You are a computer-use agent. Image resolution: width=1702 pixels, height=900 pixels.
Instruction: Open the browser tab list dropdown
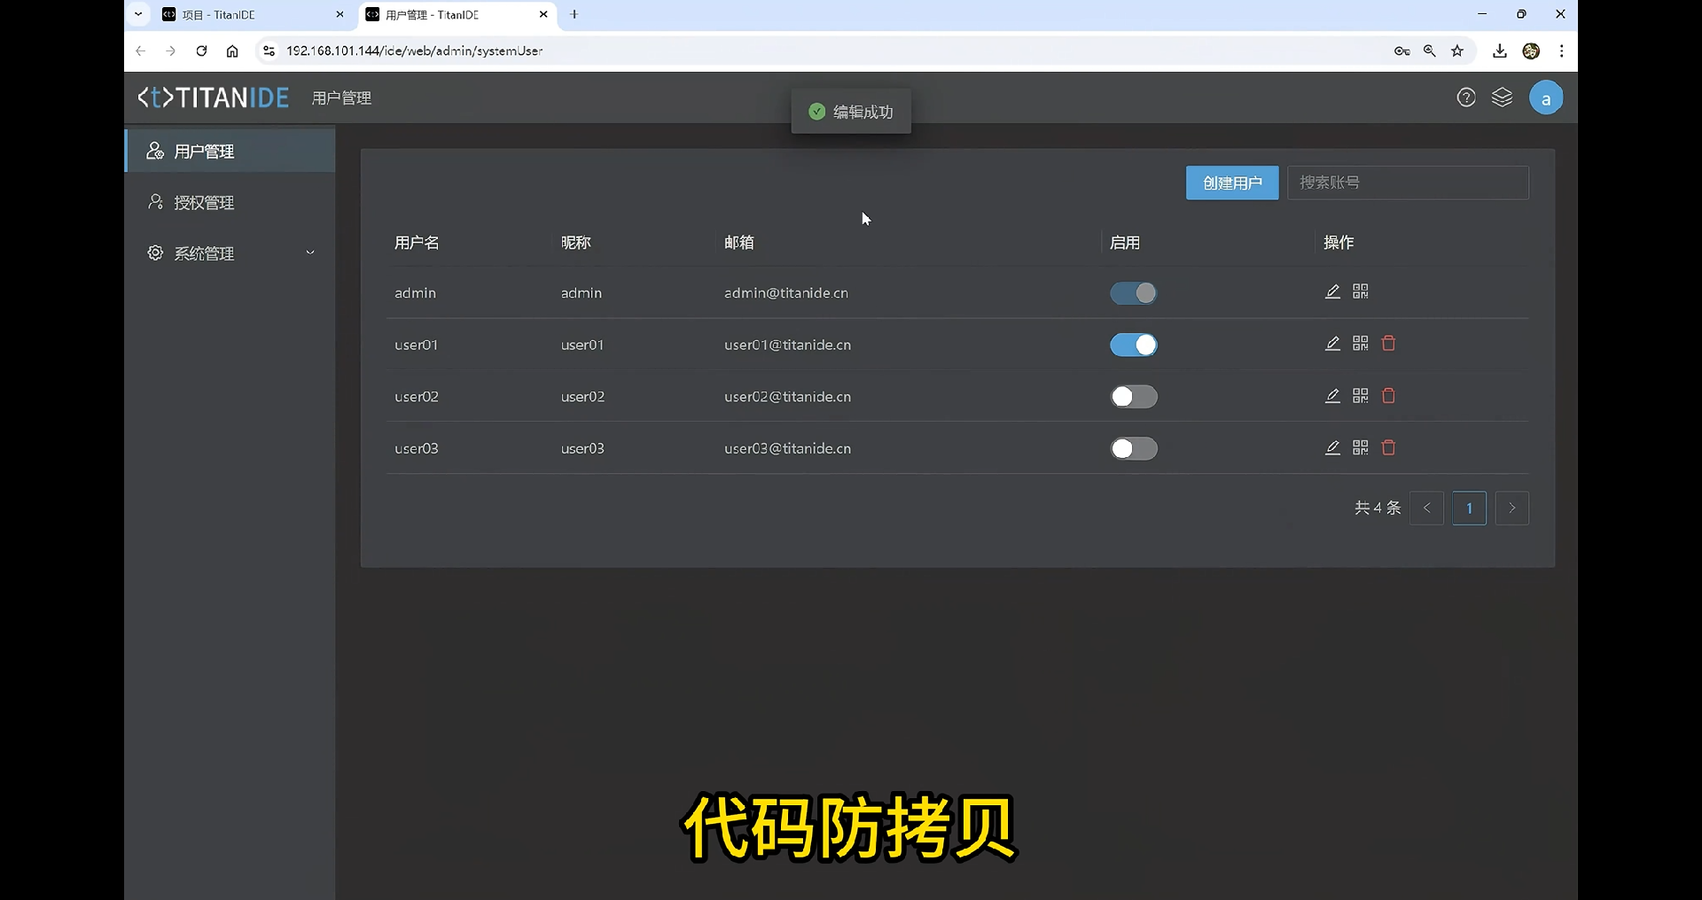(138, 14)
